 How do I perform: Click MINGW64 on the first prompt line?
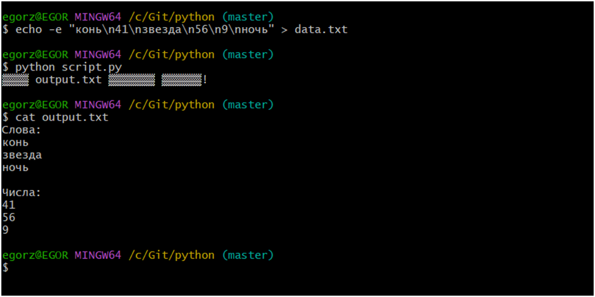click(x=98, y=17)
